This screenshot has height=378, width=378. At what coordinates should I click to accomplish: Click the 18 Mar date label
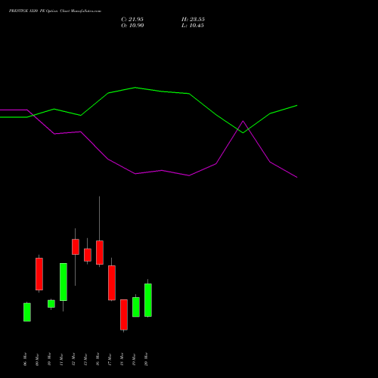tap(122, 359)
